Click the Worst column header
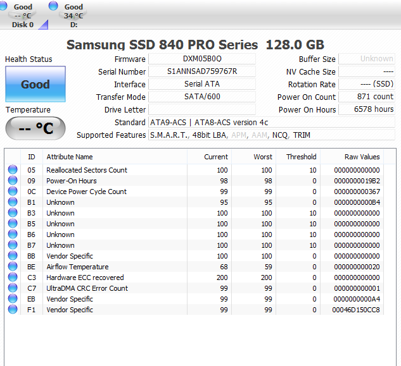Viewport: 401px width, 366px height. [x=254, y=157]
